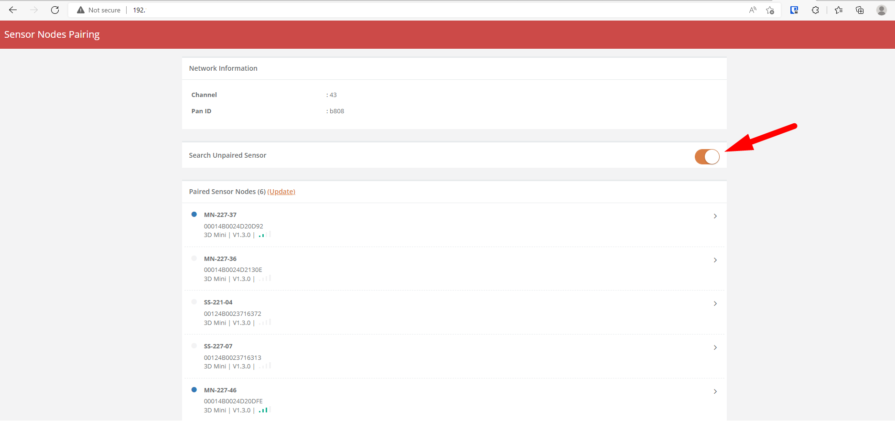Open the Bitwarden extension icon
The height and width of the screenshot is (421, 895).
[x=794, y=10]
